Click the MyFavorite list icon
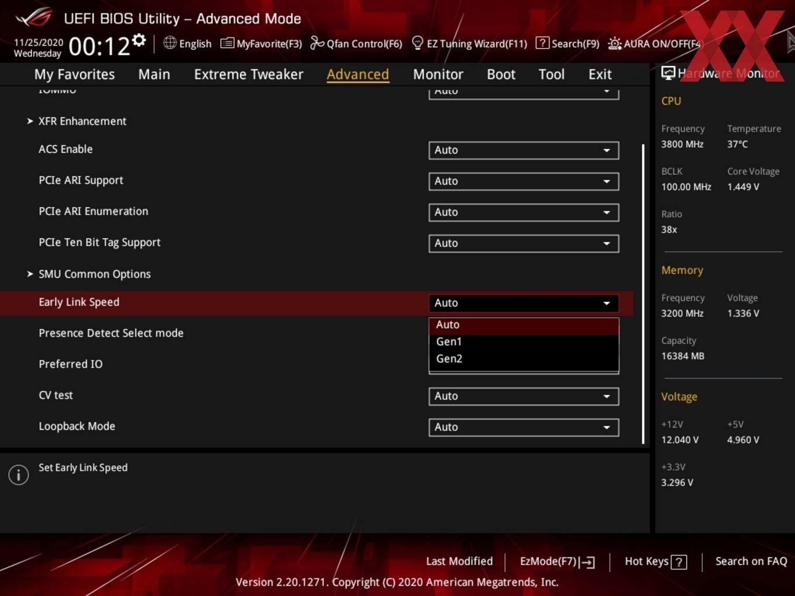Image resolution: width=795 pixels, height=596 pixels. [227, 43]
